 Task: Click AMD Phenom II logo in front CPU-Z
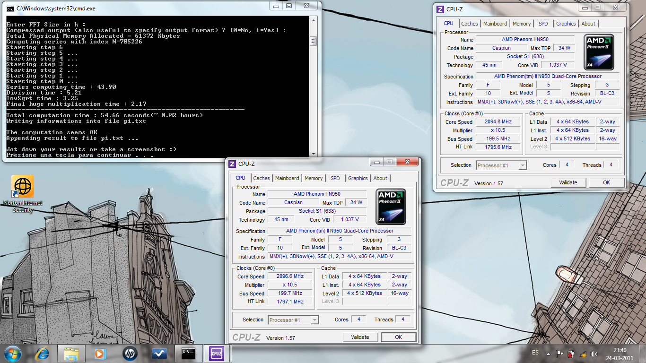coord(391,207)
